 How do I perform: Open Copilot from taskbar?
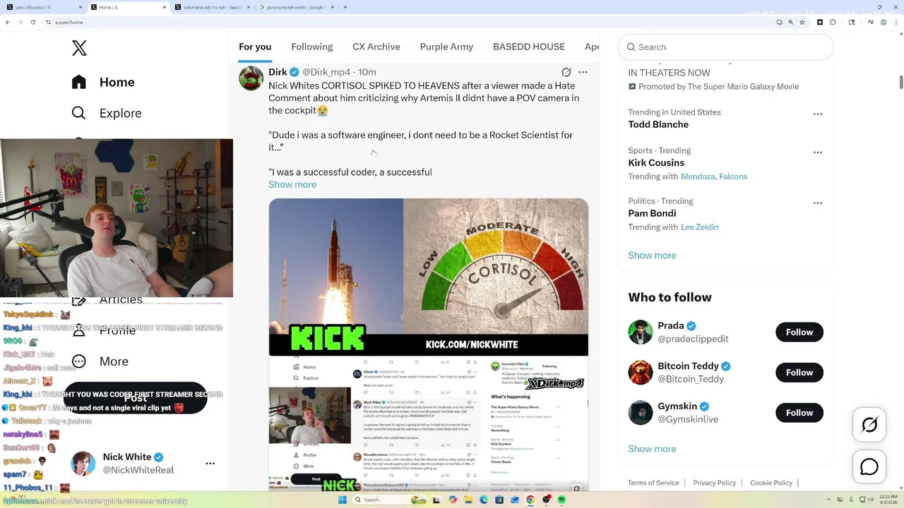pos(453,500)
